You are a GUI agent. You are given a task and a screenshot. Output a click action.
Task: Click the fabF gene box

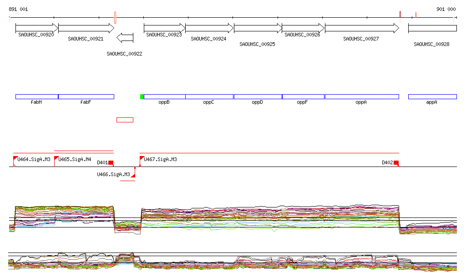pos(86,96)
